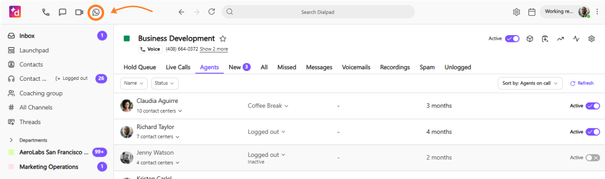Open Business Development settings gear
The image size is (605, 179).
pos(592,39)
